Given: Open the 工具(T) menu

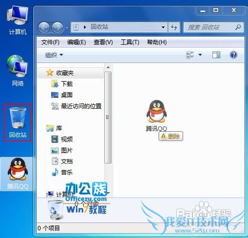Looking at the screenshot, I should tap(130, 42).
